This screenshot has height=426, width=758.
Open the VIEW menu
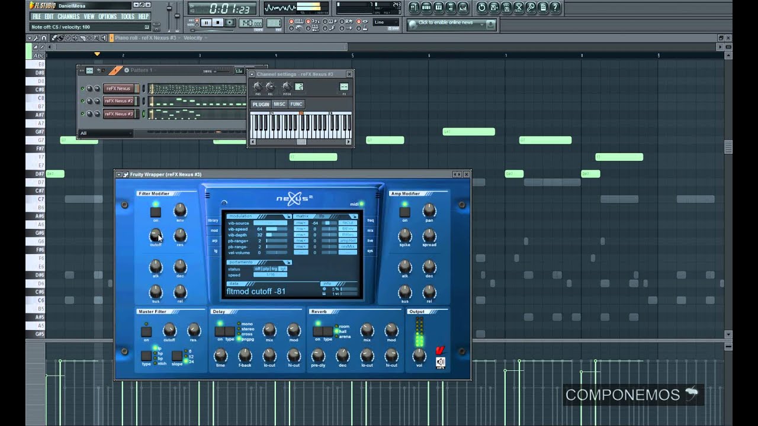[89, 17]
